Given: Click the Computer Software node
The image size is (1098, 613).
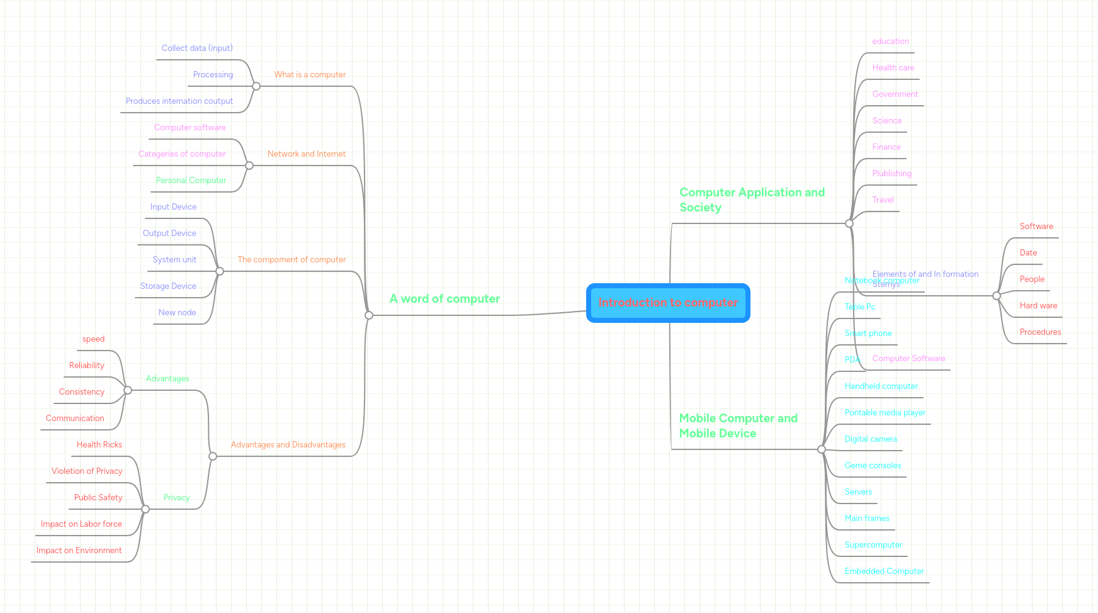Looking at the screenshot, I should click(908, 358).
